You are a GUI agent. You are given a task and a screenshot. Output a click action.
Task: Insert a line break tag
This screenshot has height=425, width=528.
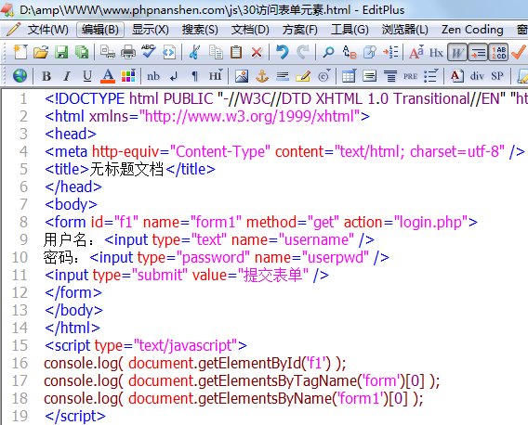(174, 77)
